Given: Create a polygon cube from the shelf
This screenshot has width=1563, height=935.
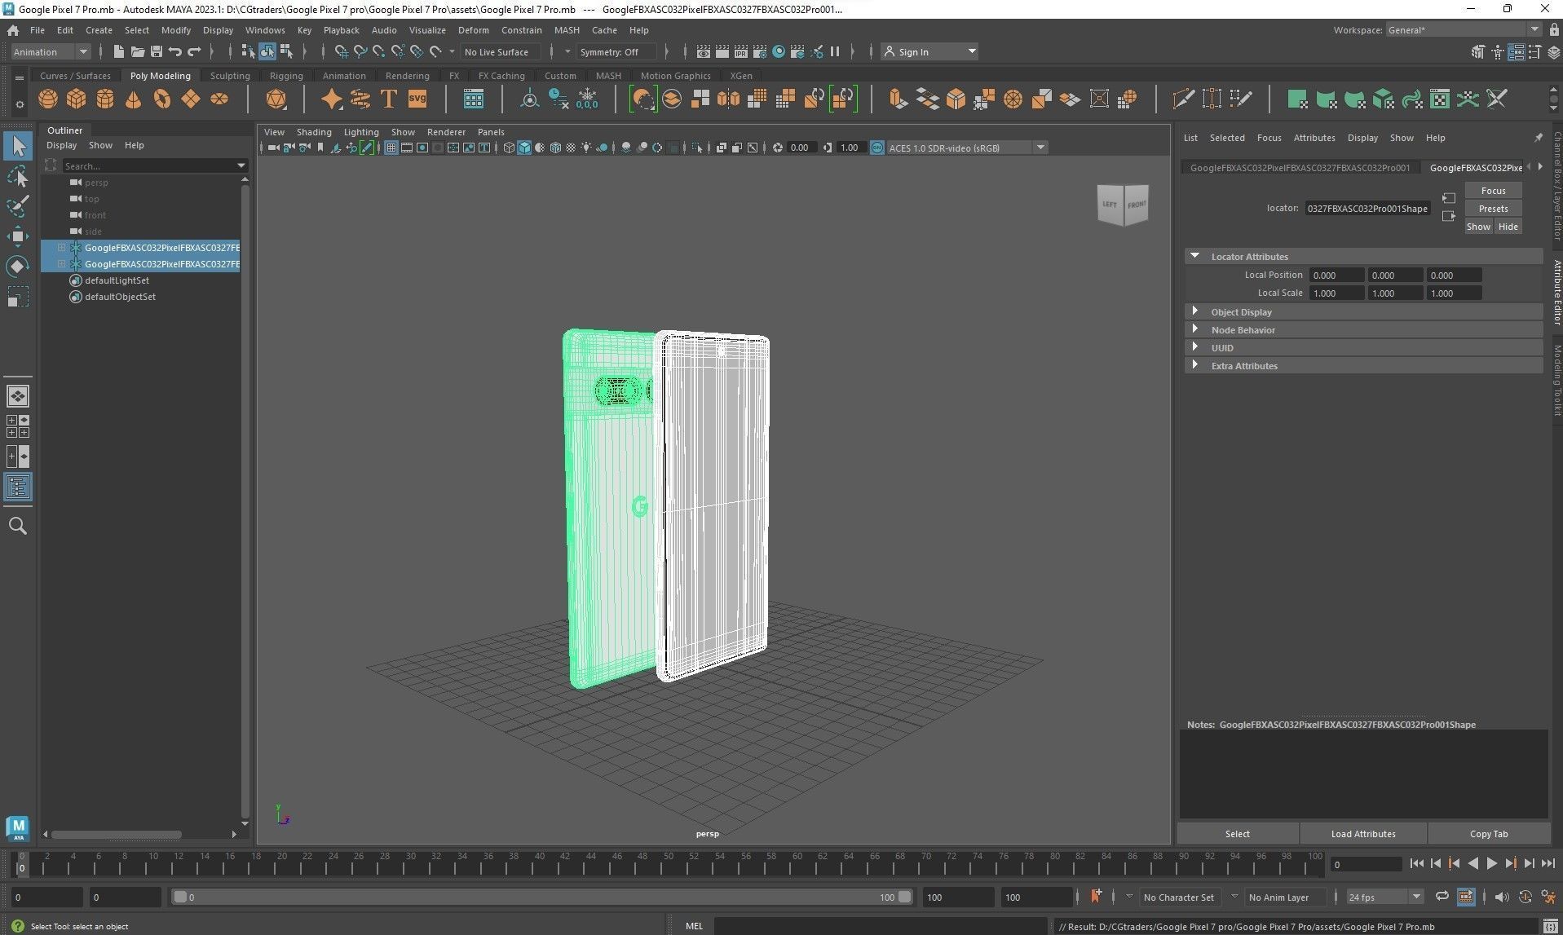Looking at the screenshot, I should point(77,99).
